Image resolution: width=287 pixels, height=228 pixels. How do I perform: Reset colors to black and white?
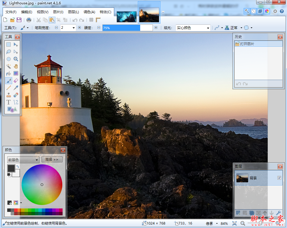click(9, 175)
